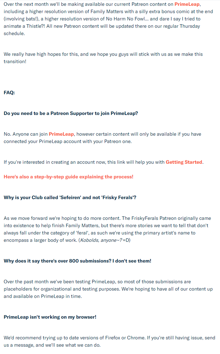Click the italic "Kobolds, anyone~?" text
220x354 pixels.
coord(101,240)
